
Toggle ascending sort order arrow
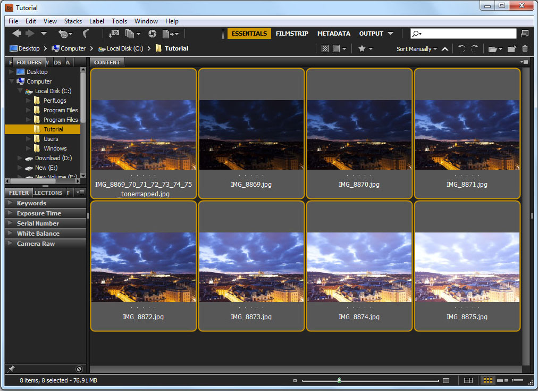(445, 48)
